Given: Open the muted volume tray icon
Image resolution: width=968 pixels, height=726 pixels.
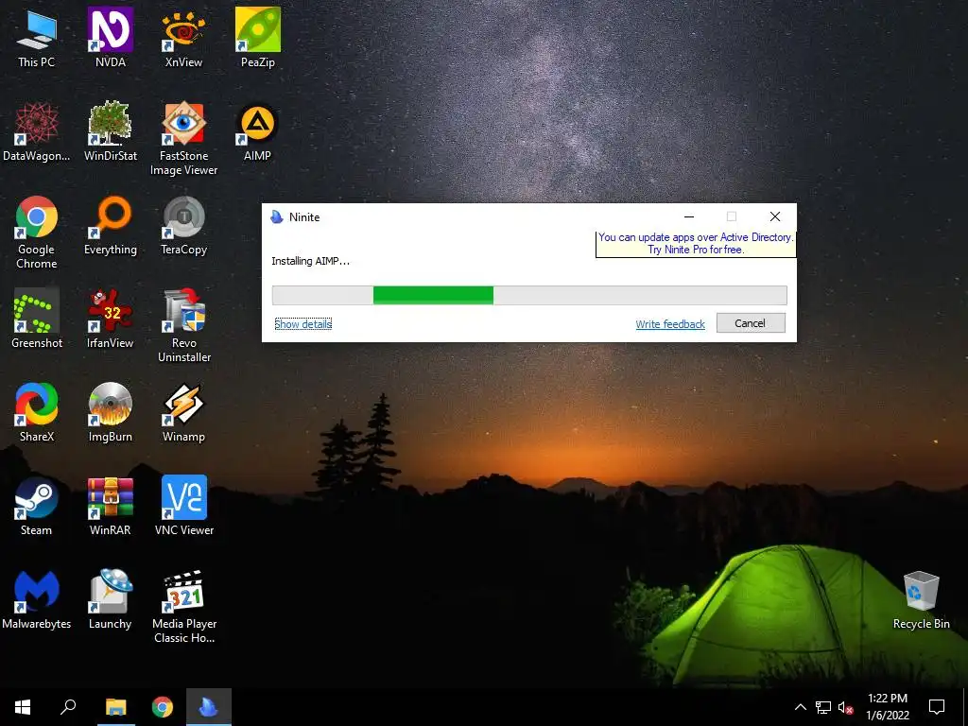Looking at the screenshot, I should 846,707.
